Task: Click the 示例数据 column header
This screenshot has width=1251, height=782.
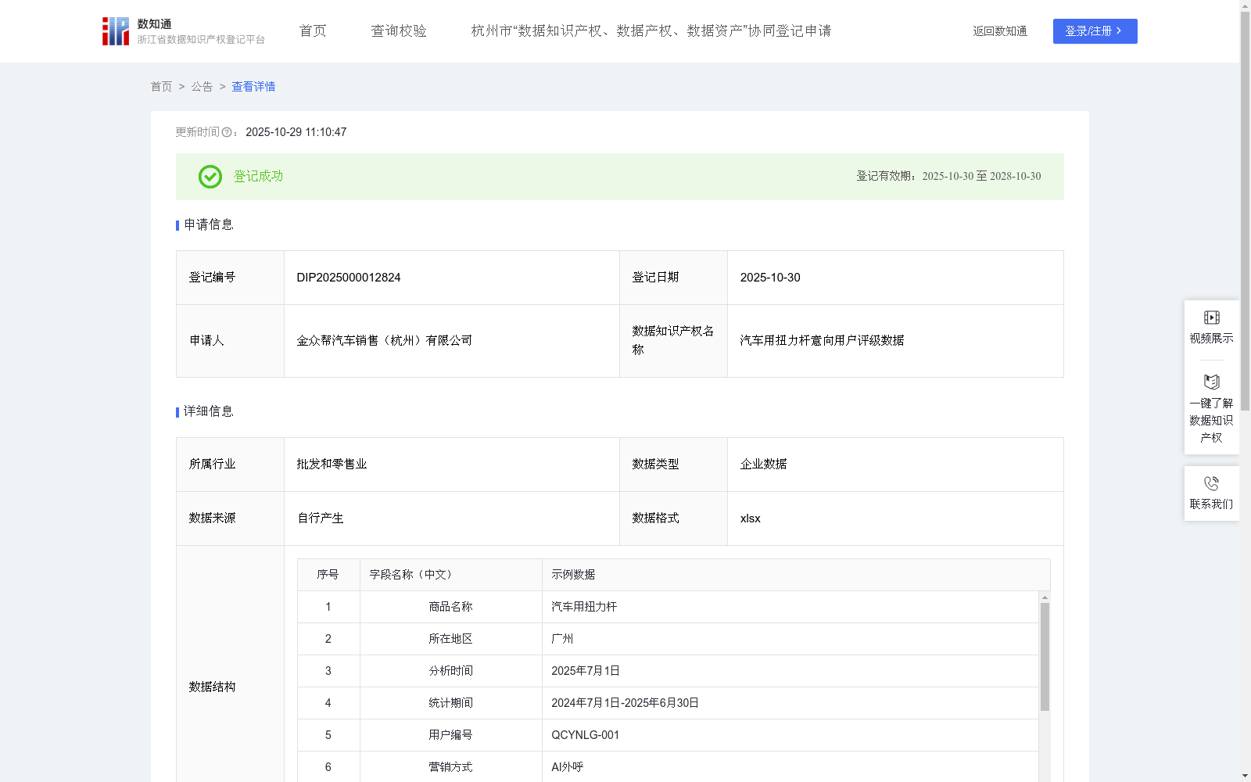Action: (x=796, y=575)
